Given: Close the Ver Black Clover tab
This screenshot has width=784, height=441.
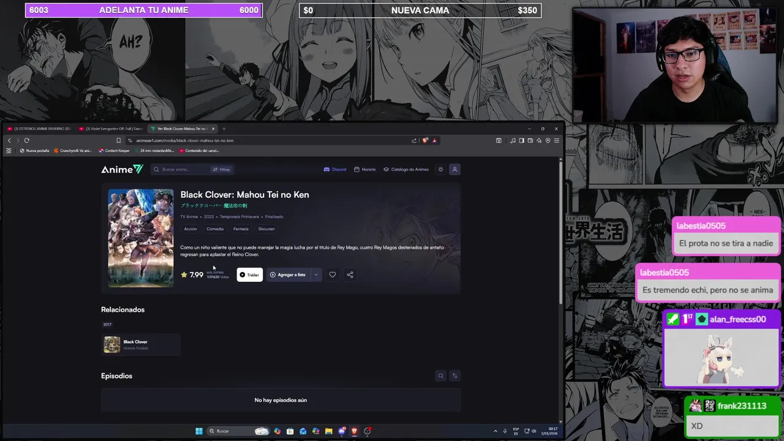Looking at the screenshot, I should click(x=213, y=129).
